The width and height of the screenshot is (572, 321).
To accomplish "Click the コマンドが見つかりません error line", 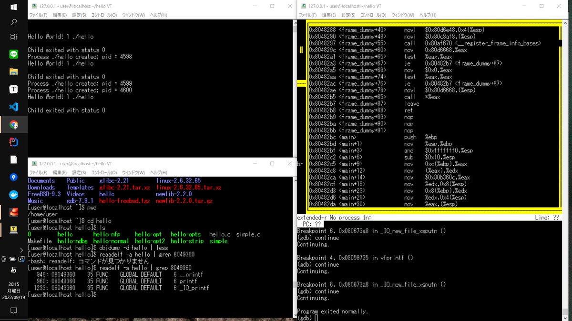I will point(90,261).
